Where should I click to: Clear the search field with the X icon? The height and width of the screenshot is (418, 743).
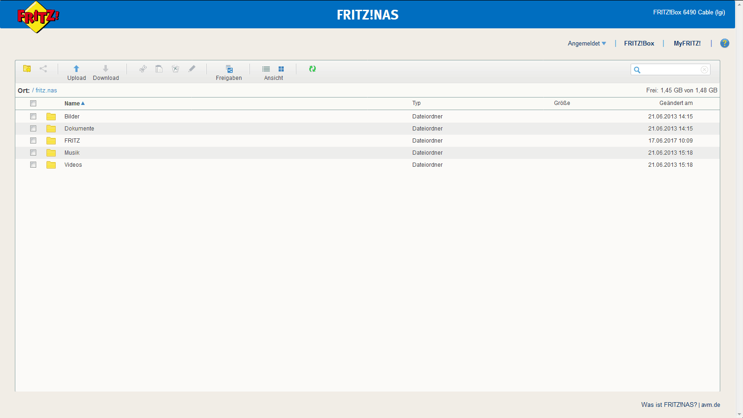point(704,70)
